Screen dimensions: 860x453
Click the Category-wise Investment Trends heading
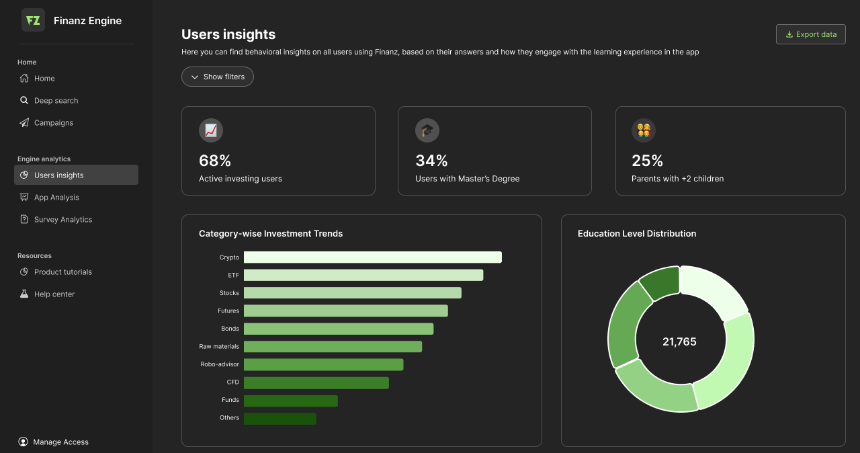[x=271, y=234]
